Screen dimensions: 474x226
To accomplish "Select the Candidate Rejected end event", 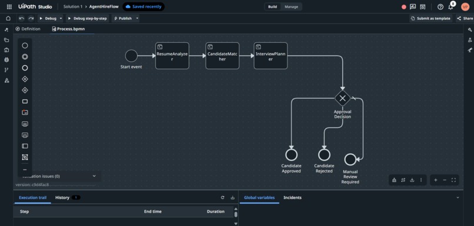I will tap(324, 155).
